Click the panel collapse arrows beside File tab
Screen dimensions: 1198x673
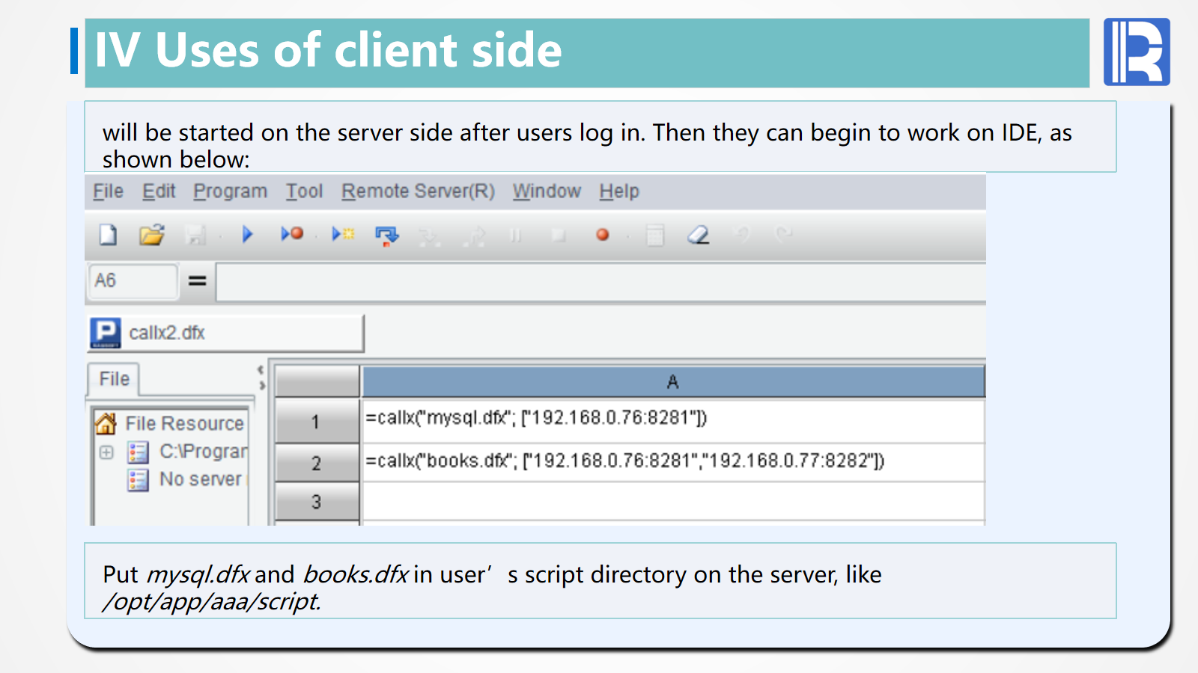click(x=261, y=378)
